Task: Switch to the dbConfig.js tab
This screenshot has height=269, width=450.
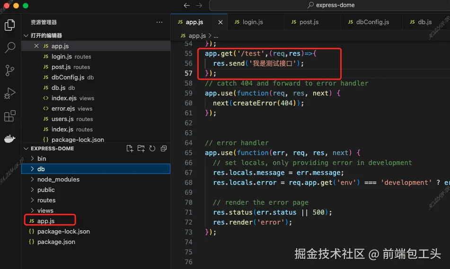Action: click(371, 22)
